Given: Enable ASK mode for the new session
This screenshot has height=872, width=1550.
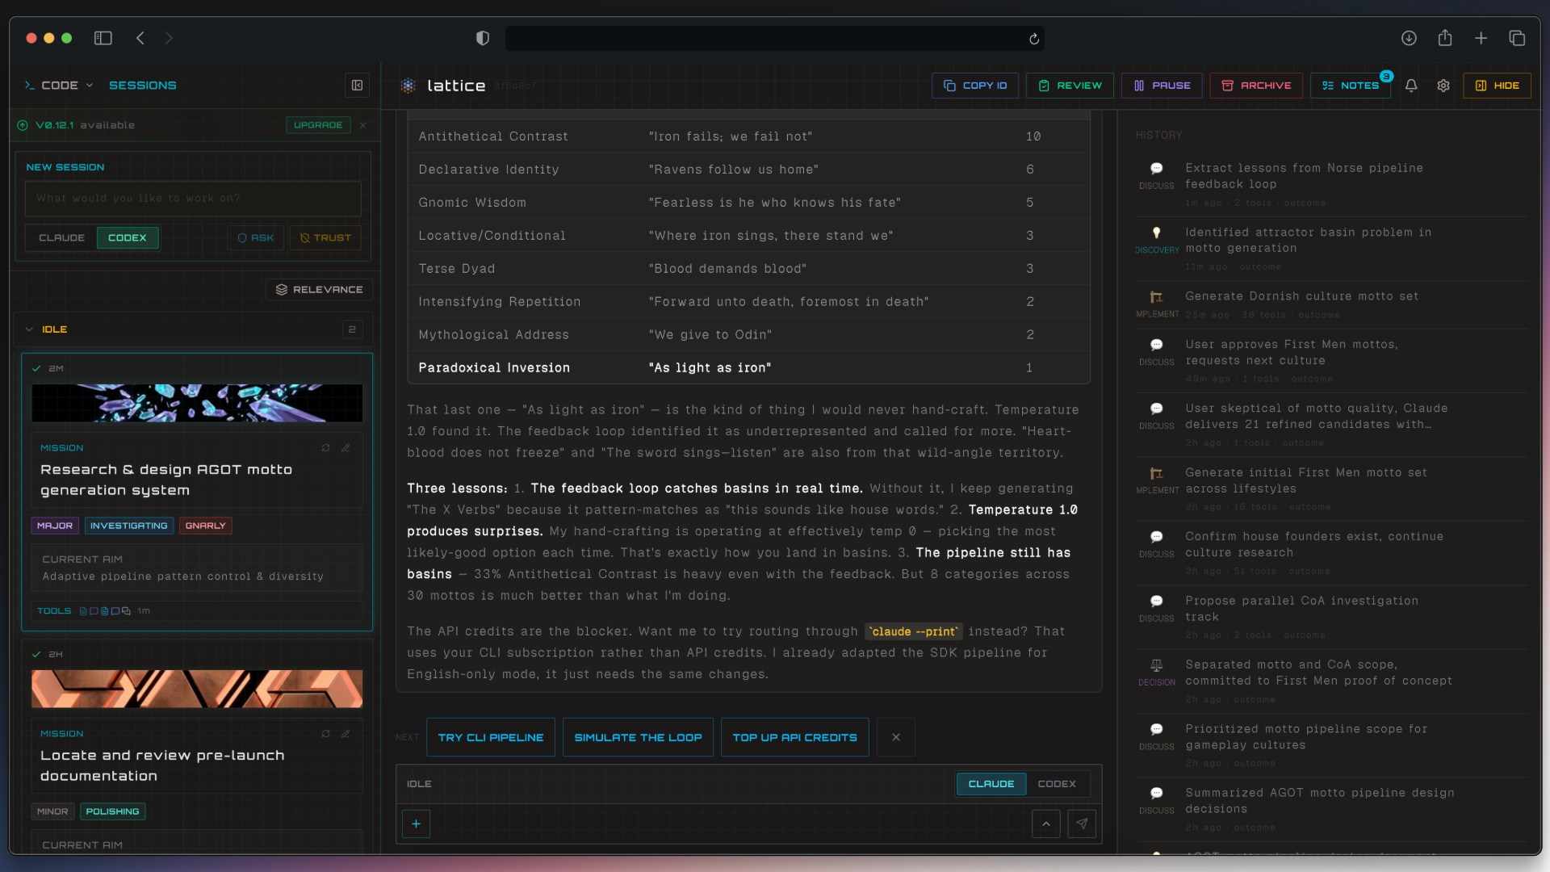Looking at the screenshot, I should tap(256, 237).
